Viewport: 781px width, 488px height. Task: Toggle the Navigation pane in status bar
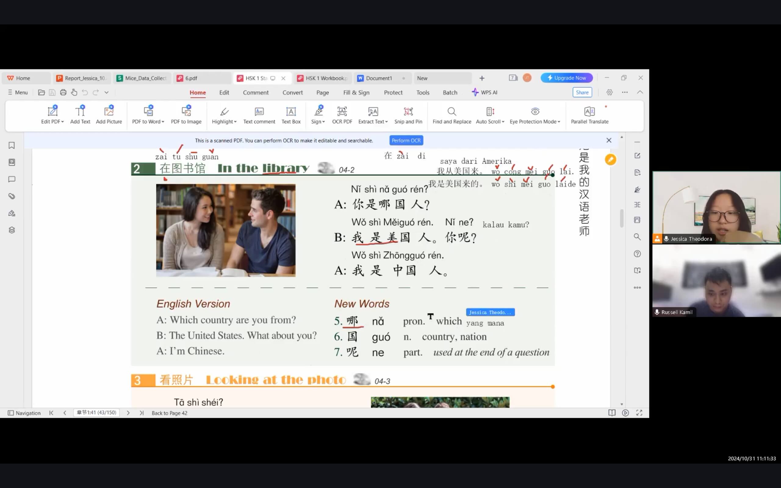click(x=24, y=413)
